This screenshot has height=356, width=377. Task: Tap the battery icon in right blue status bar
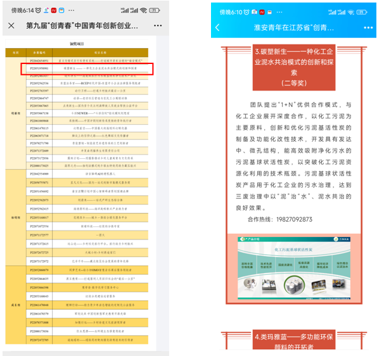click(362, 12)
